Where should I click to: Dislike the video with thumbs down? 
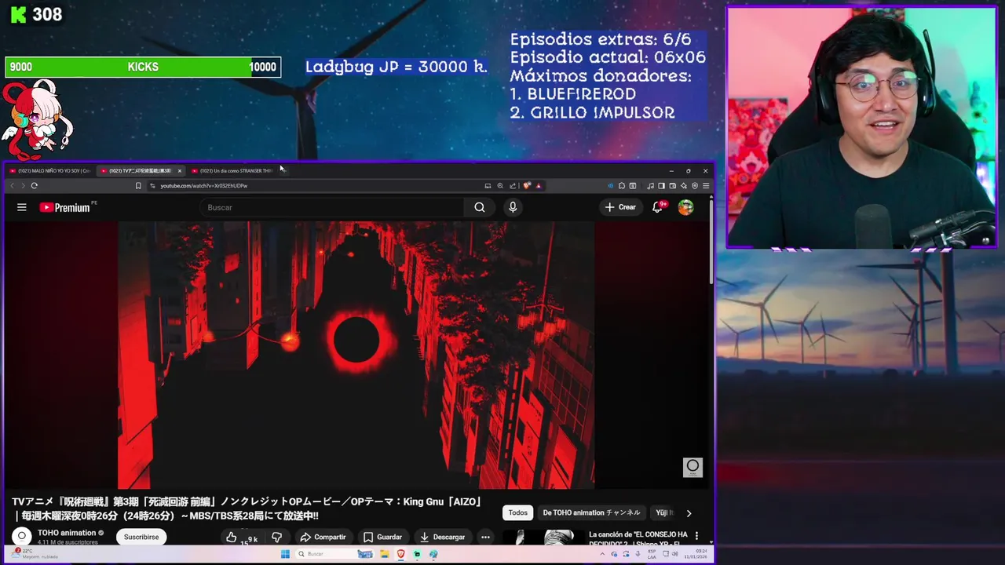[x=276, y=538]
